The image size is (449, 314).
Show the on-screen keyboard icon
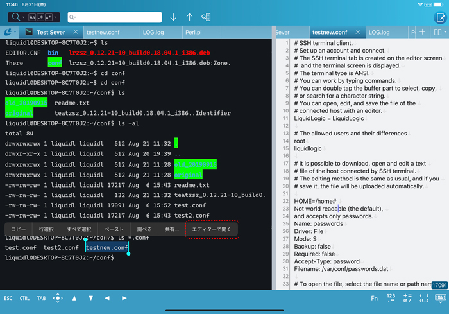pos(441,298)
